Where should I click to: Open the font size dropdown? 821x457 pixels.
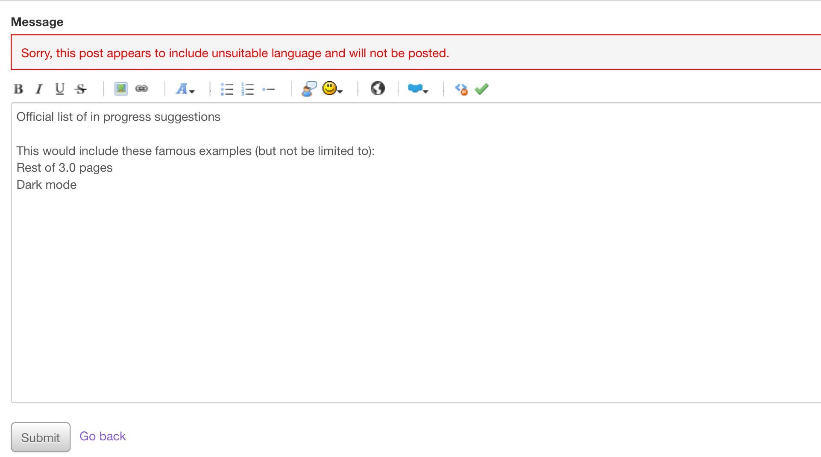pyautogui.click(x=185, y=89)
